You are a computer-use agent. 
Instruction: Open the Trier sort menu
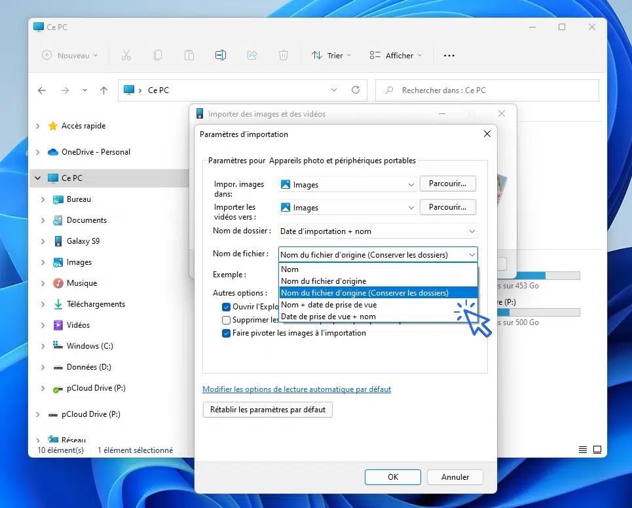(x=331, y=56)
